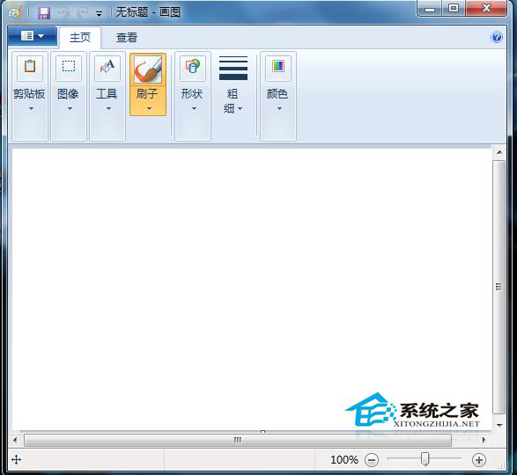Open the blue help question mark icon
This screenshot has width=517, height=475.
point(496,37)
